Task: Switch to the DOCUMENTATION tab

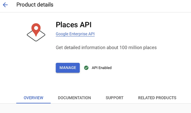Action: (x=74, y=98)
